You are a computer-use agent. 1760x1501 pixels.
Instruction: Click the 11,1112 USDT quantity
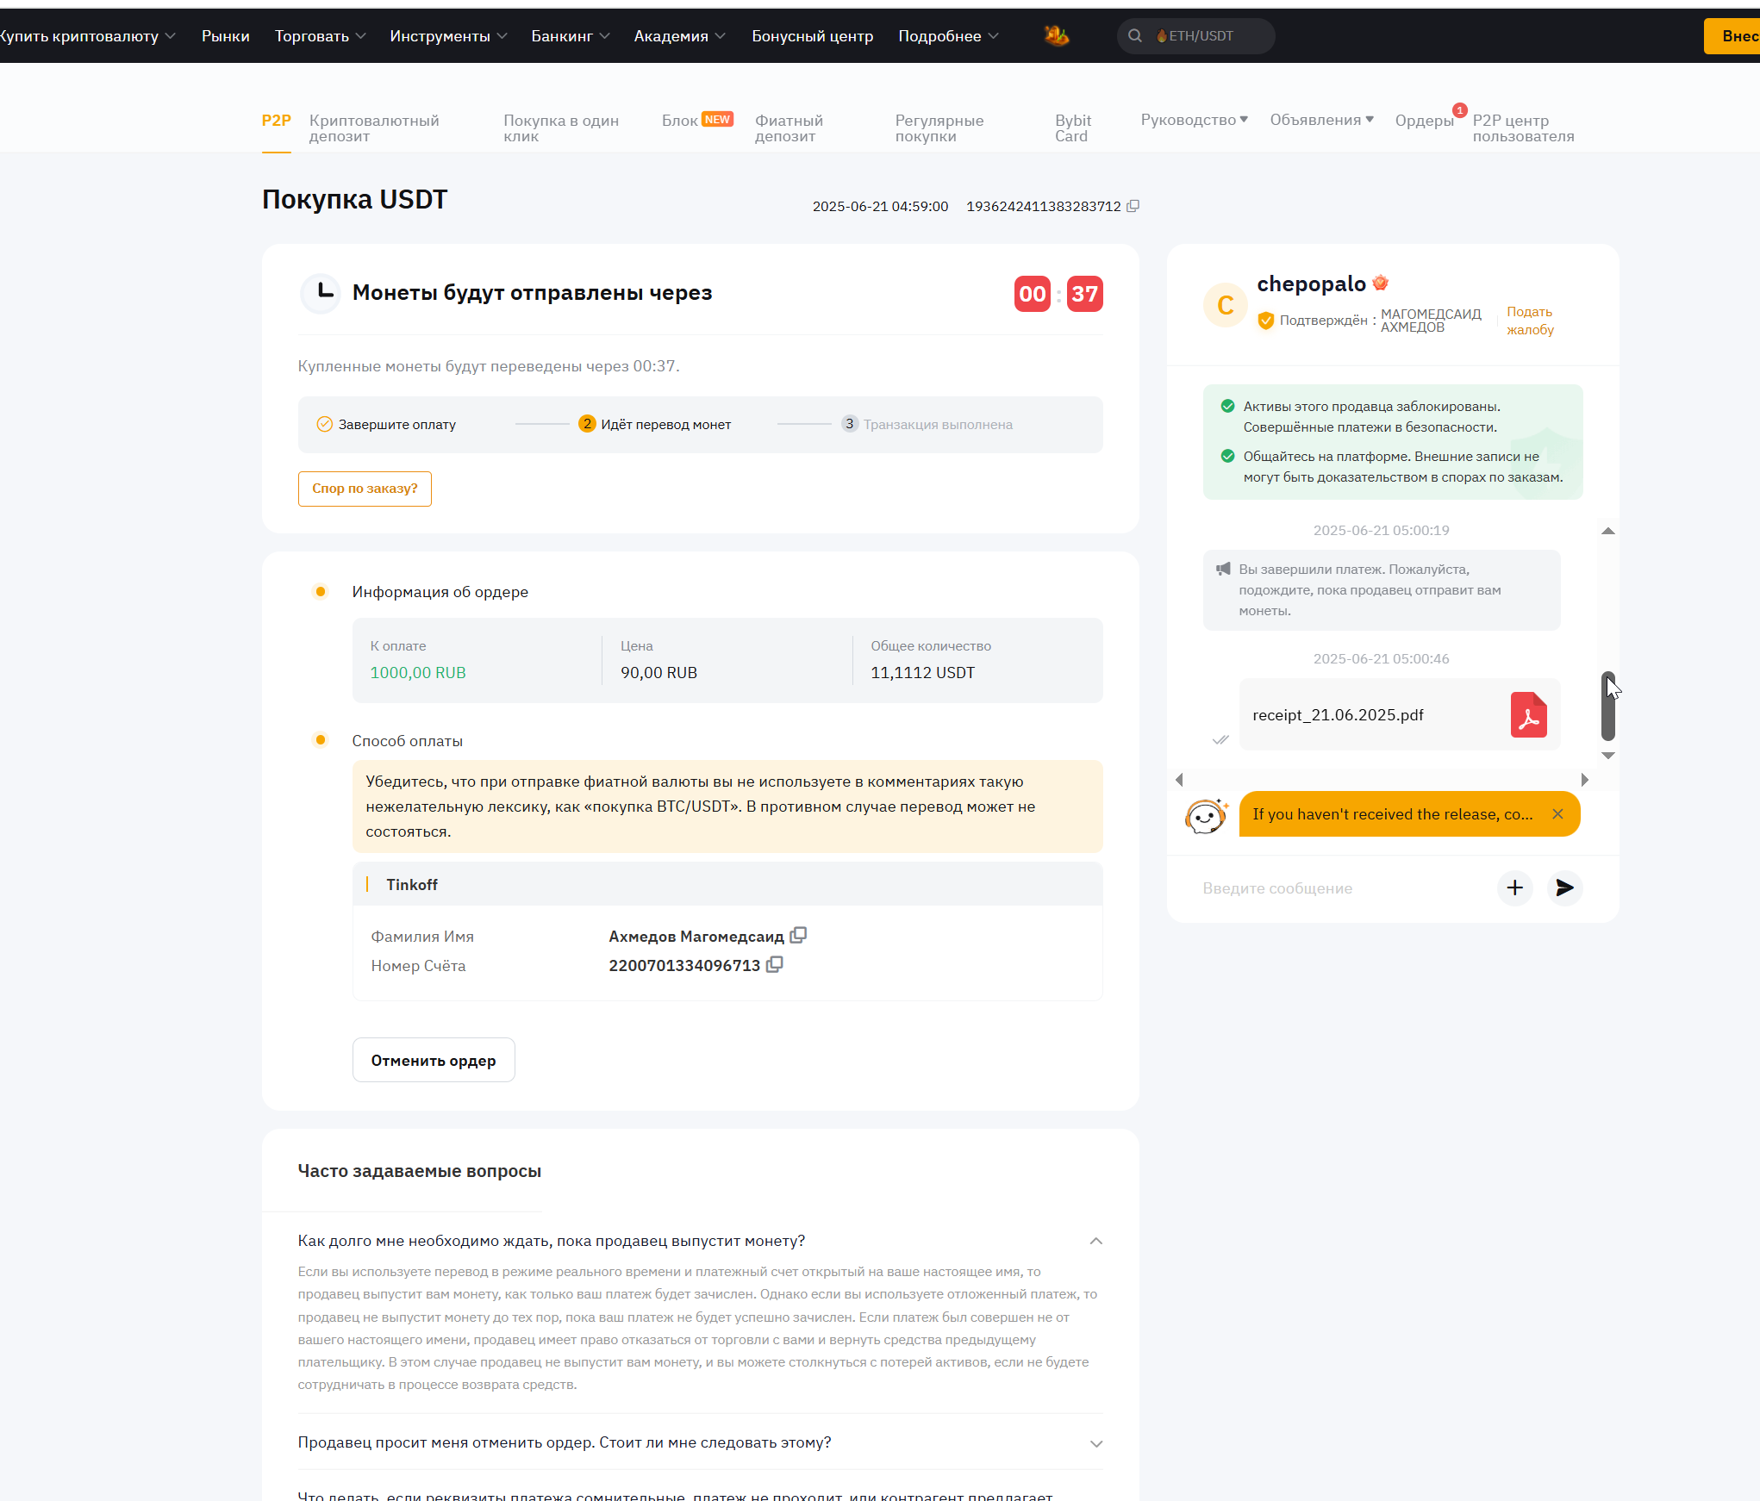point(922,673)
